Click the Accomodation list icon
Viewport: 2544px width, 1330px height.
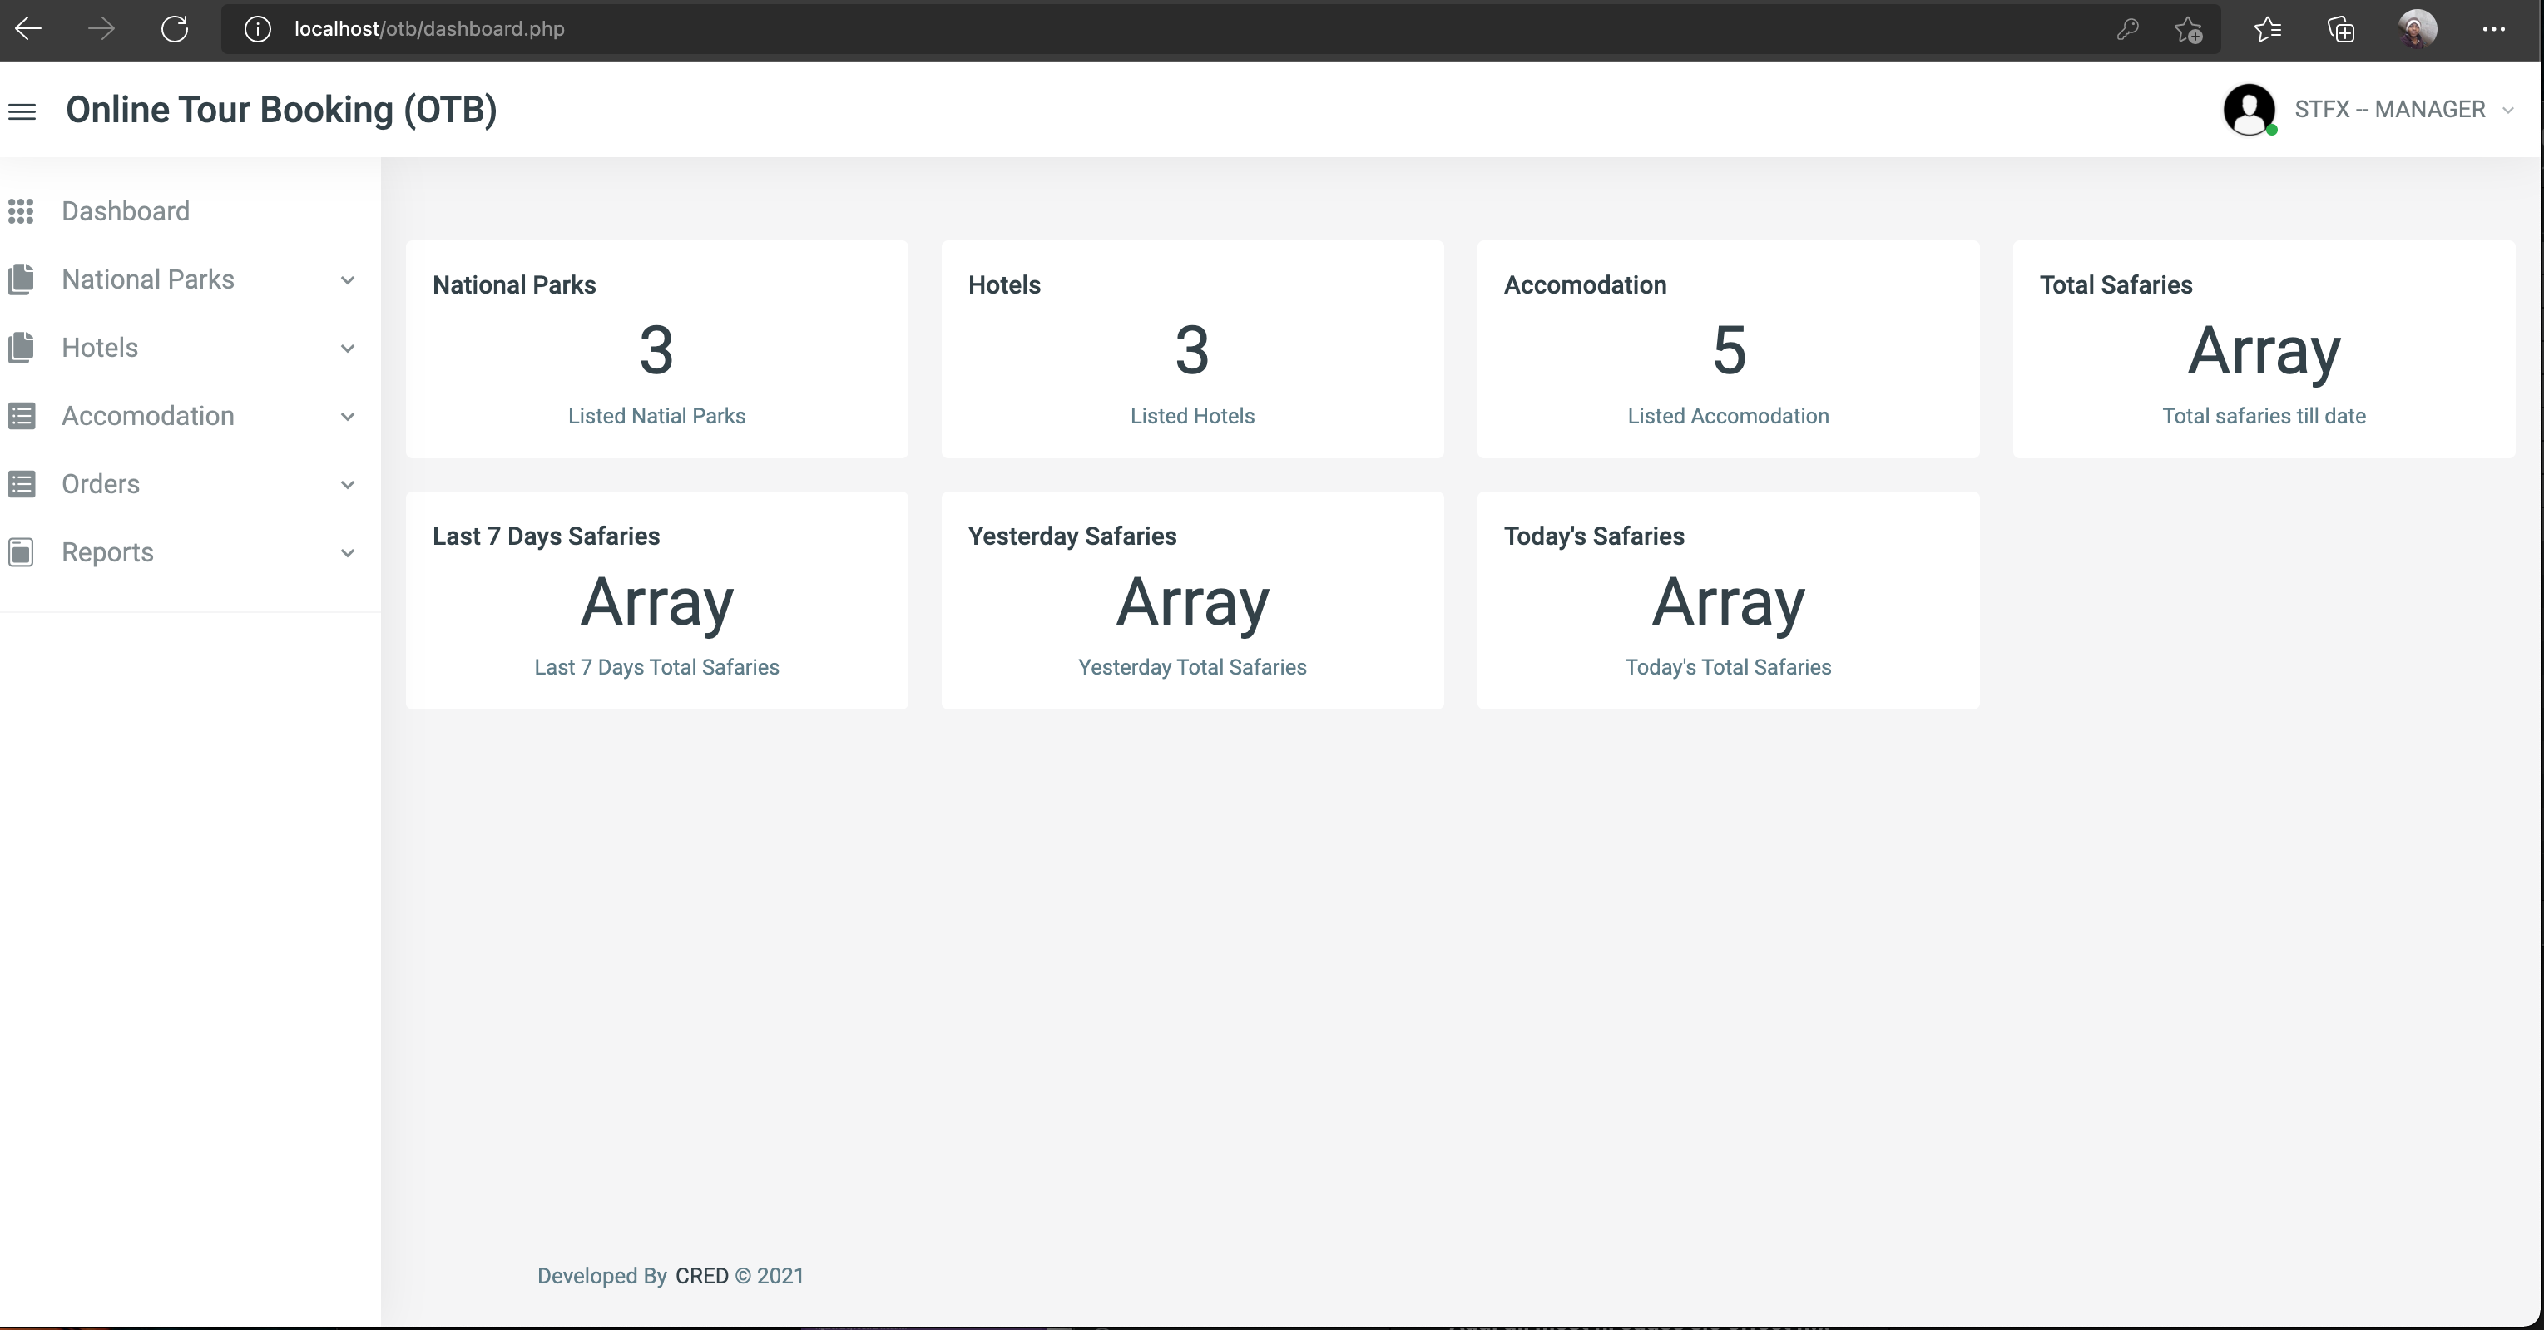[21, 416]
